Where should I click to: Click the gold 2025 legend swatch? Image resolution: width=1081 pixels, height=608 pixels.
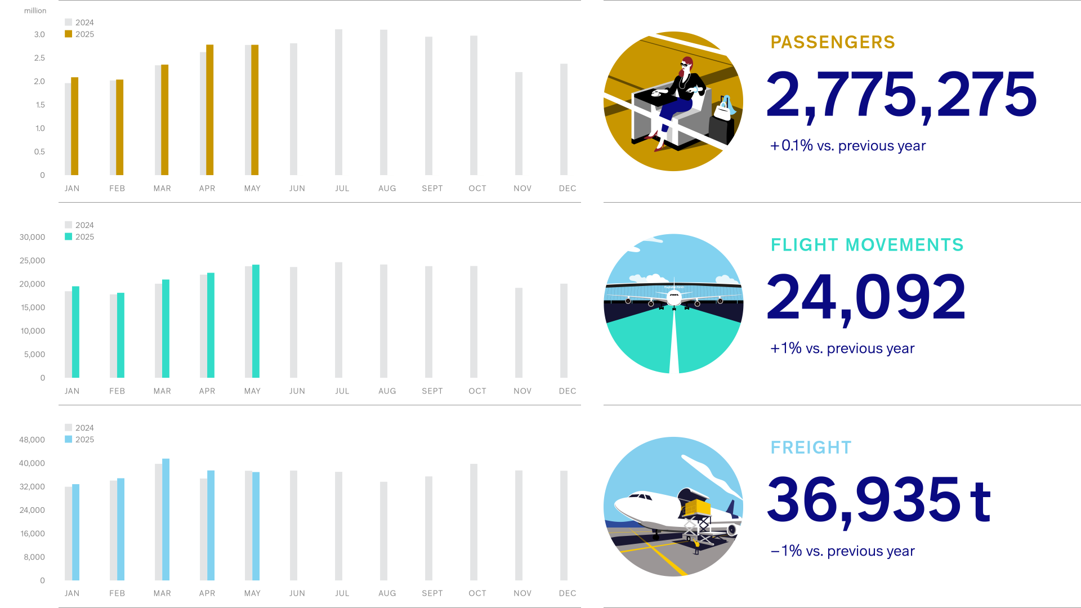pos(69,34)
